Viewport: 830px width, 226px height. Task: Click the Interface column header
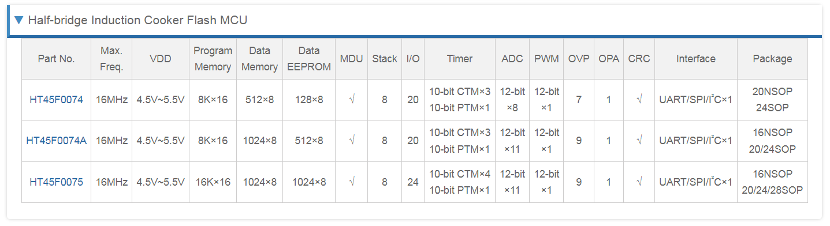(x=696, y=59)
